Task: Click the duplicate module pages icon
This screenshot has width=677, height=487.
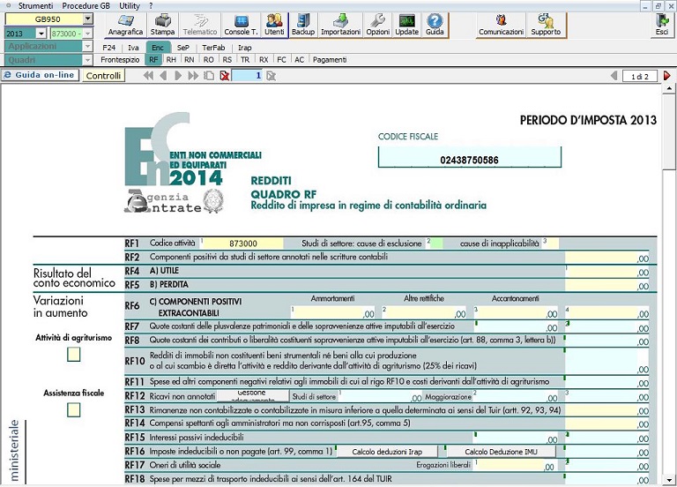Action: [x=209, y=76]
